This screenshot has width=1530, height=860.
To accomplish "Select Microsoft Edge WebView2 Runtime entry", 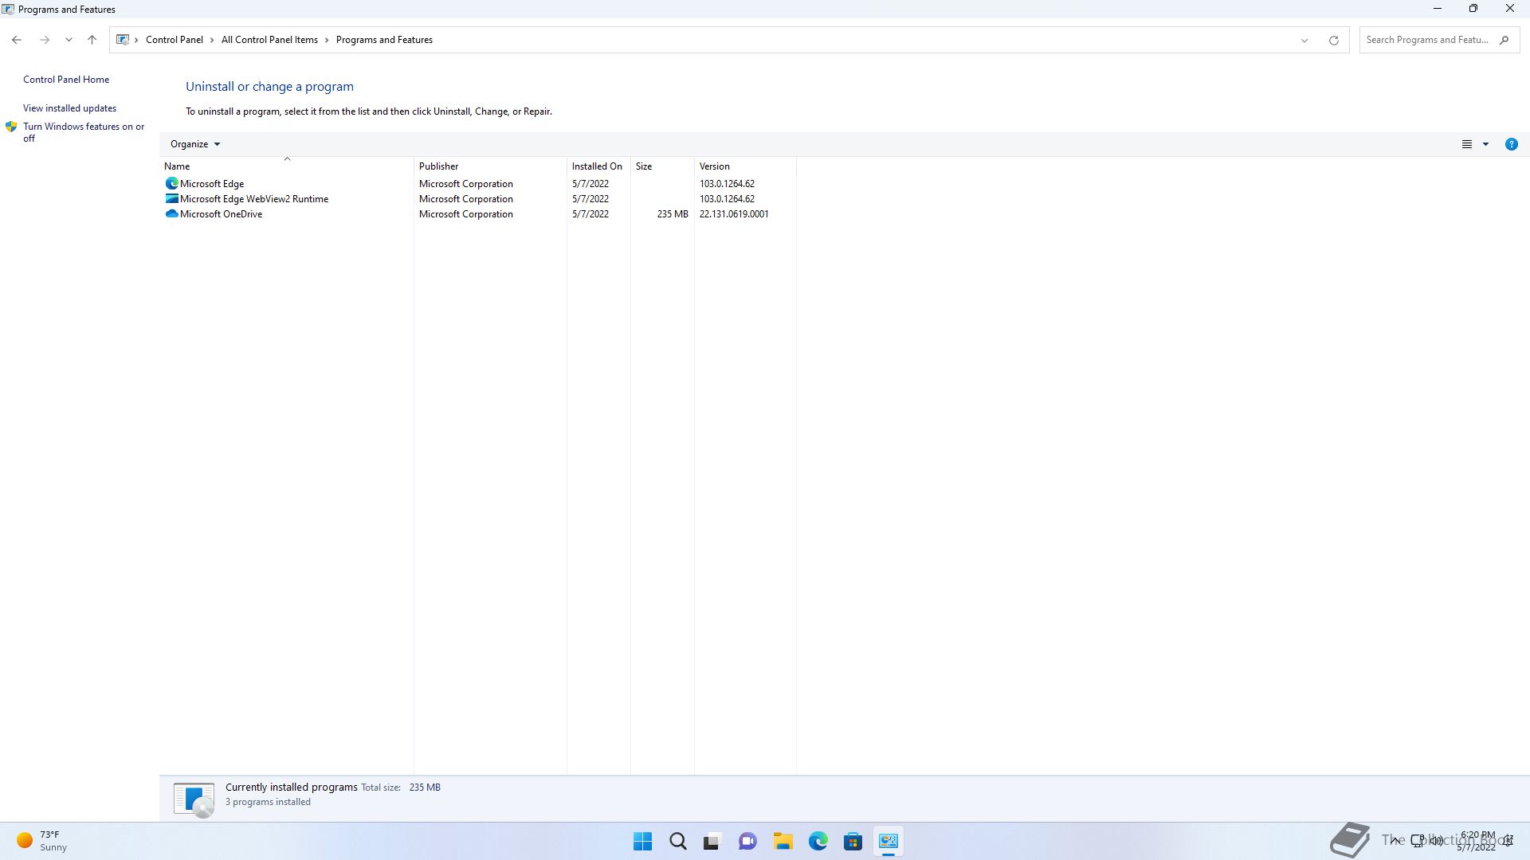I will point(254,199).
